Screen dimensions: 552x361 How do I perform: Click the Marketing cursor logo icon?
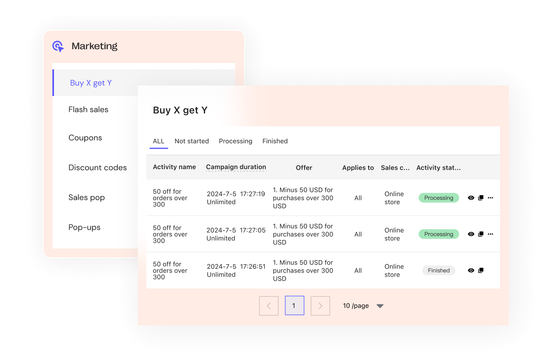pos(58,46)
